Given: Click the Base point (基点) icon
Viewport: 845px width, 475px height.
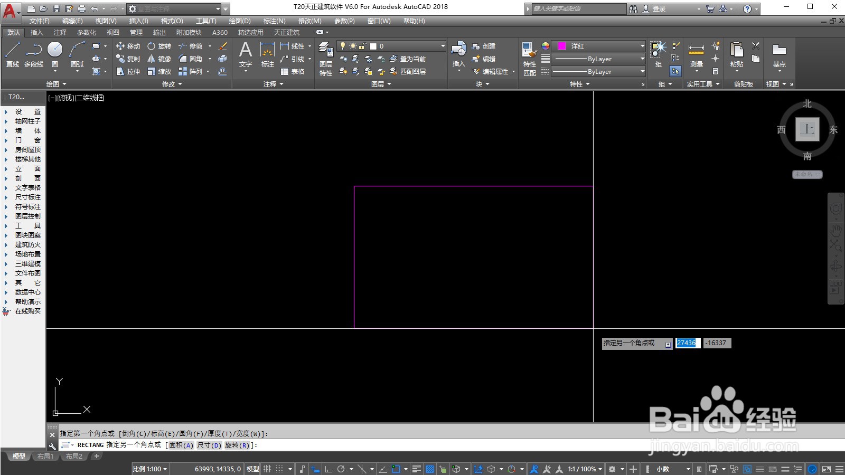Looking at the screenshot, I should tap(780, 55).
